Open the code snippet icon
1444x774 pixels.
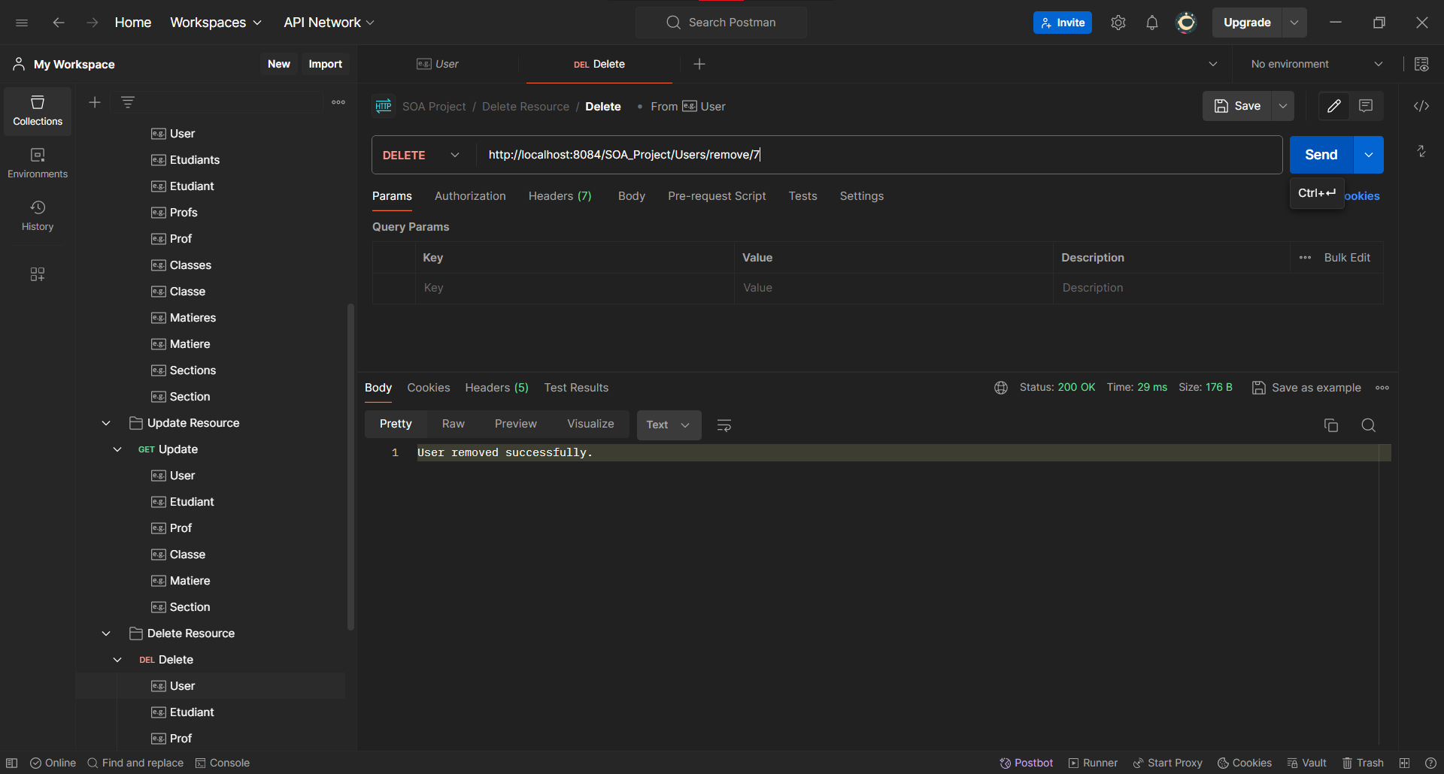(1421, 106)
